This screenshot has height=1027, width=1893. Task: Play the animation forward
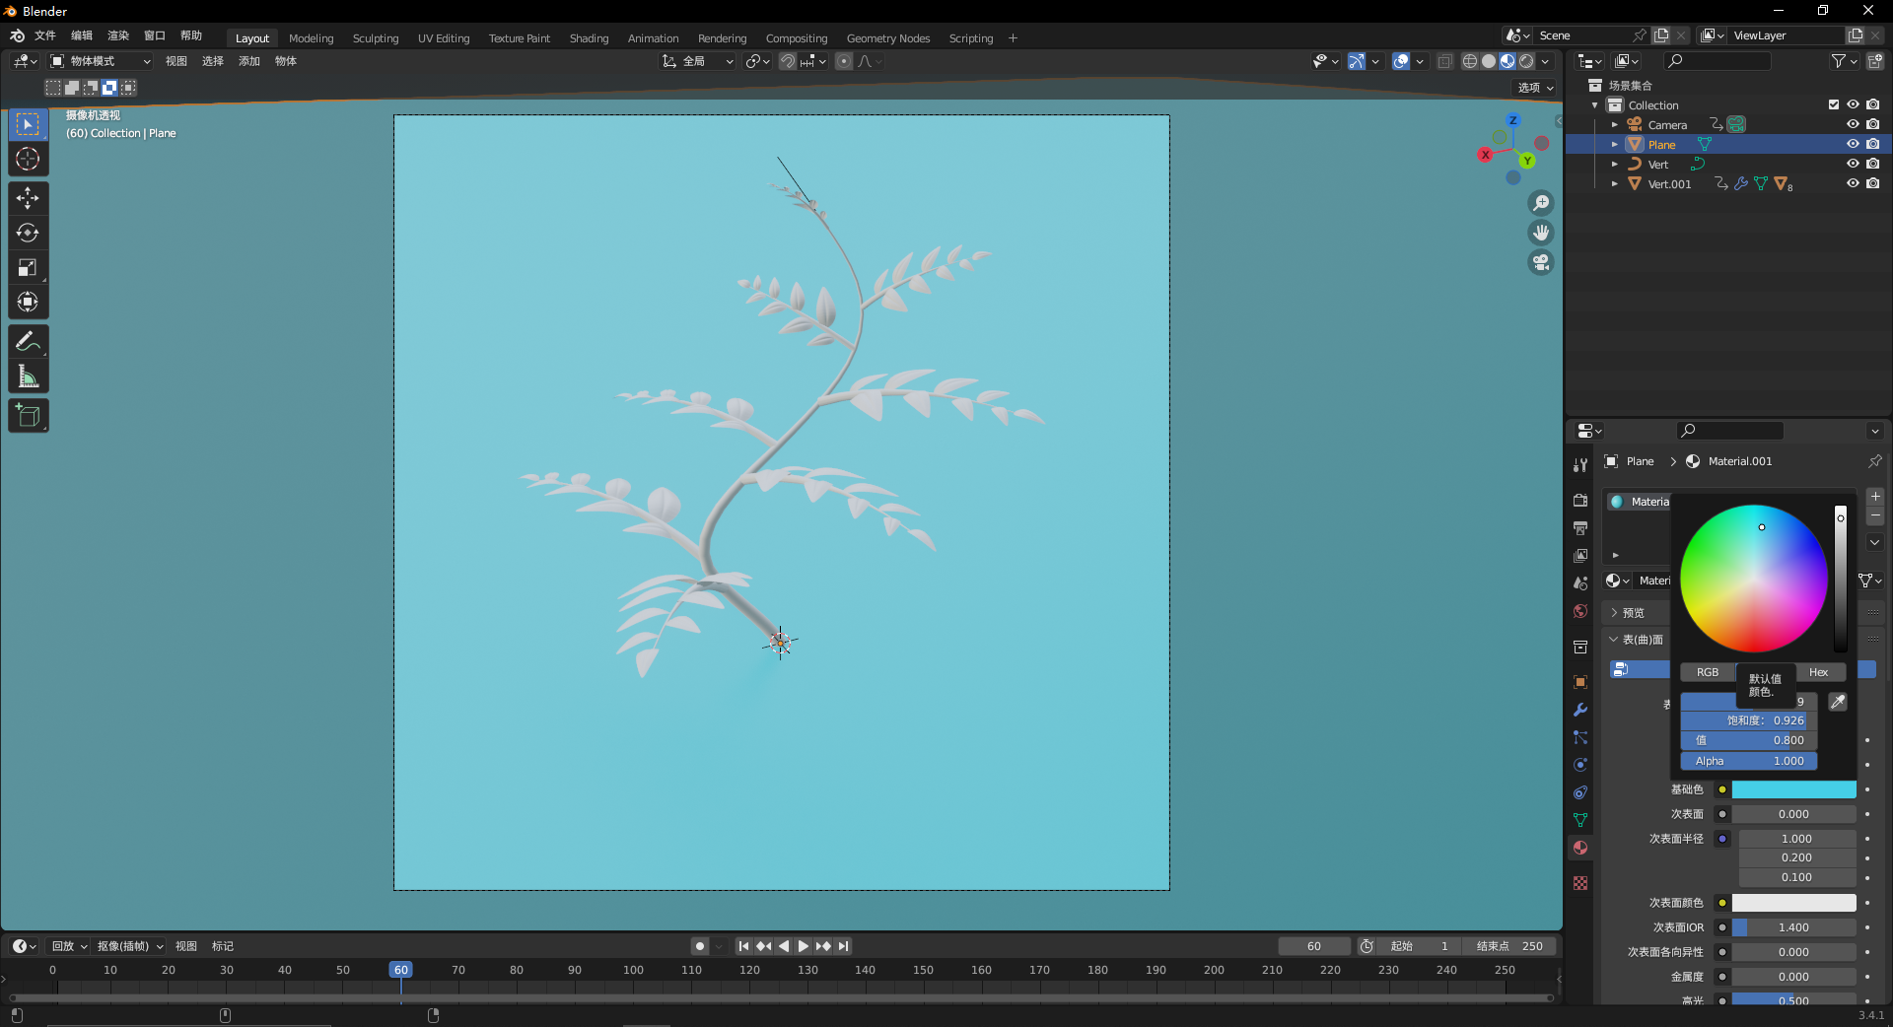point(804,946)
